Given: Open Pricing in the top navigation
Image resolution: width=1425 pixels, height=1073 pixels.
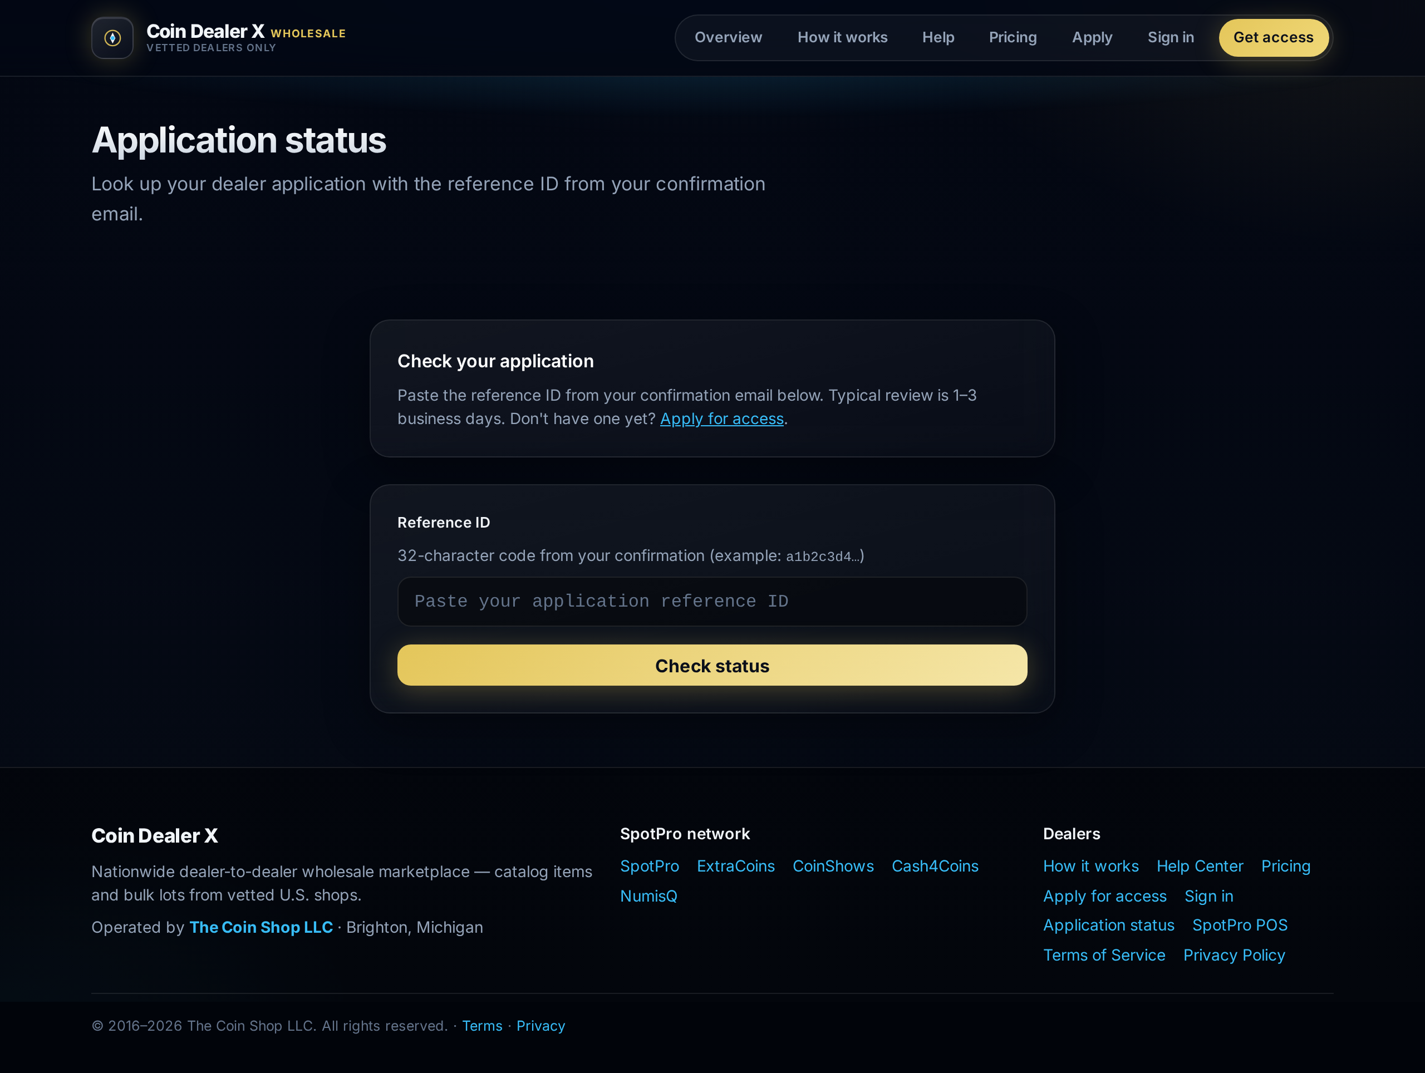Looking at the screenshot, I should click(1013, 37).
